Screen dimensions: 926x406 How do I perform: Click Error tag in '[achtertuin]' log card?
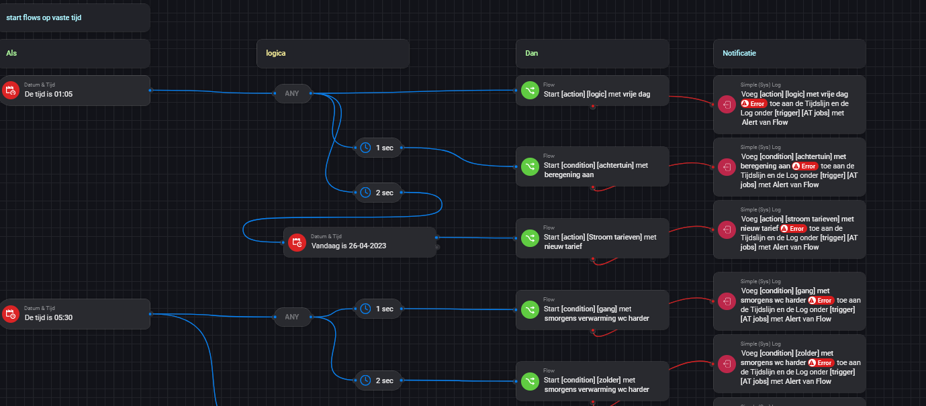pos(804,166)
